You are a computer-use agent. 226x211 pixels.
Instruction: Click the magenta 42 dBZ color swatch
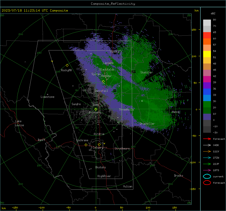point(207,79)
